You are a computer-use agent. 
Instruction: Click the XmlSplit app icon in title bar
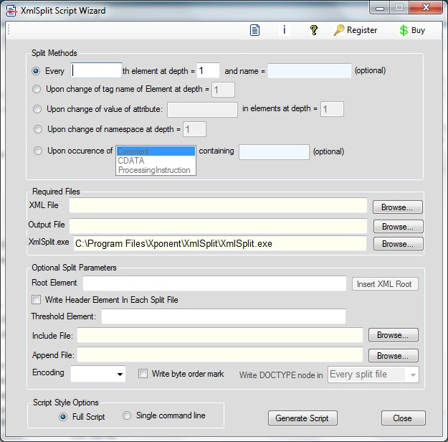tap(11, 11)
